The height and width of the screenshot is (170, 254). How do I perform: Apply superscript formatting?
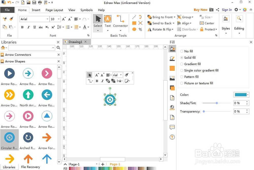pyautogui.click(x=53, y=27)
